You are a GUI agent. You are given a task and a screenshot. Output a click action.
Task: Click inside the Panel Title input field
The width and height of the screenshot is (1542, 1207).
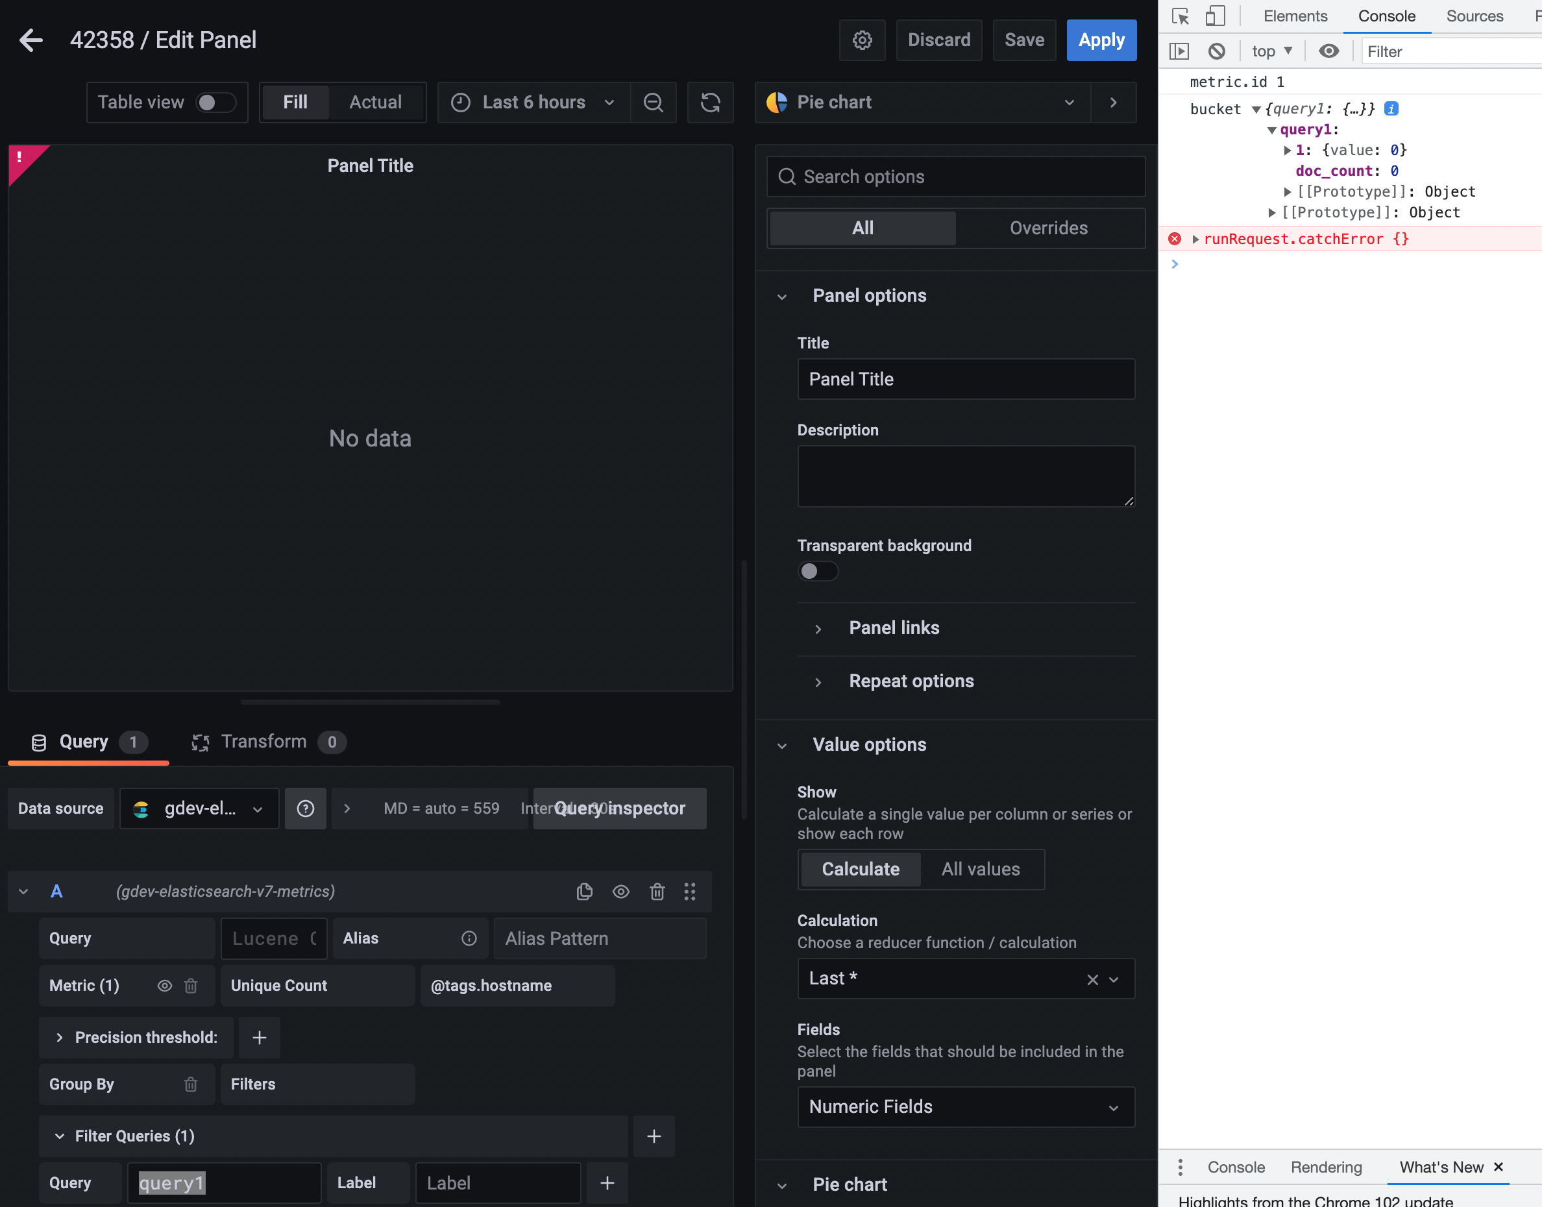[x=965, y=379]
